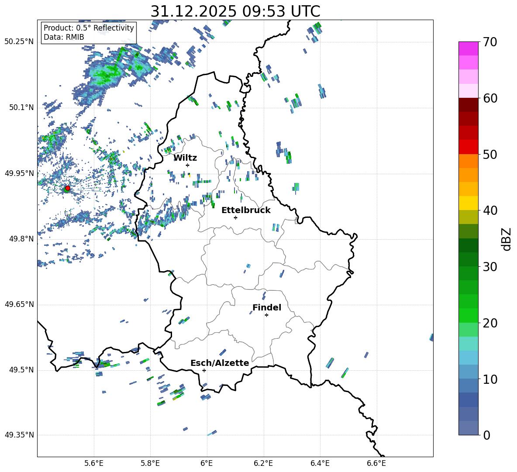Viewport: 517px width, 472px height.
Task: Click the Esch/Alzette station cross marker
Action: coord(204,370)
